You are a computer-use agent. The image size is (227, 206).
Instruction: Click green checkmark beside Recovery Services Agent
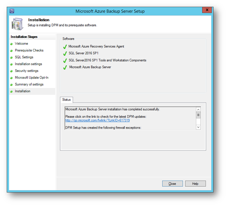(x=65, y=47)
